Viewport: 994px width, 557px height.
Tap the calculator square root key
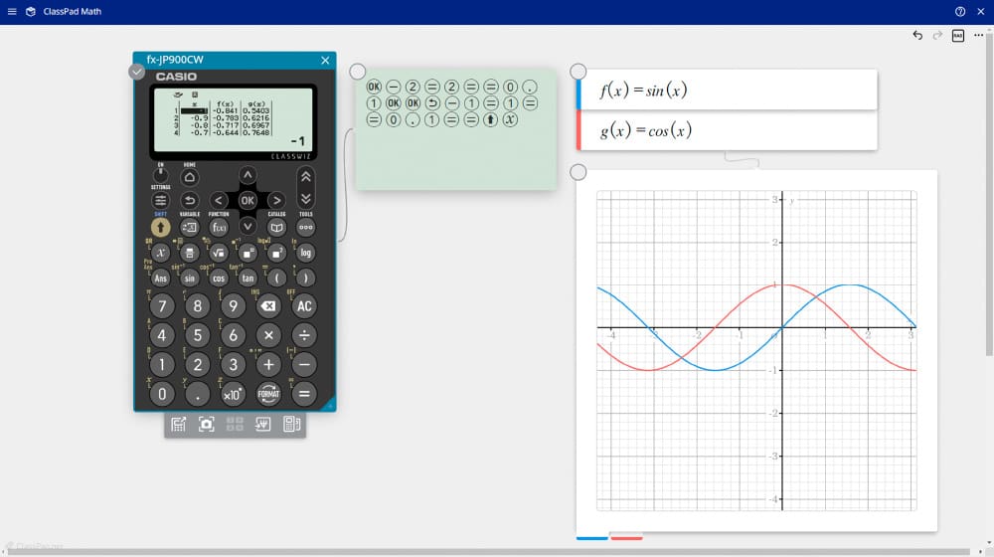click(x=219, y=253)
